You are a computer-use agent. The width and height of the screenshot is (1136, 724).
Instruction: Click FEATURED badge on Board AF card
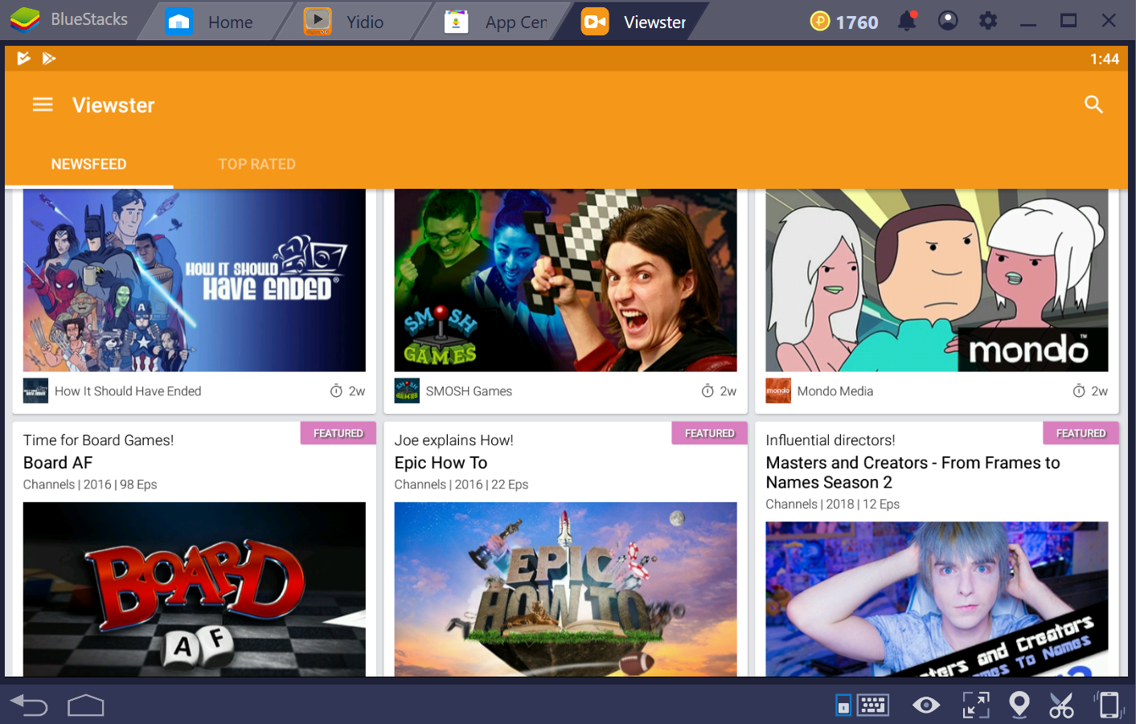click(338, 433)
